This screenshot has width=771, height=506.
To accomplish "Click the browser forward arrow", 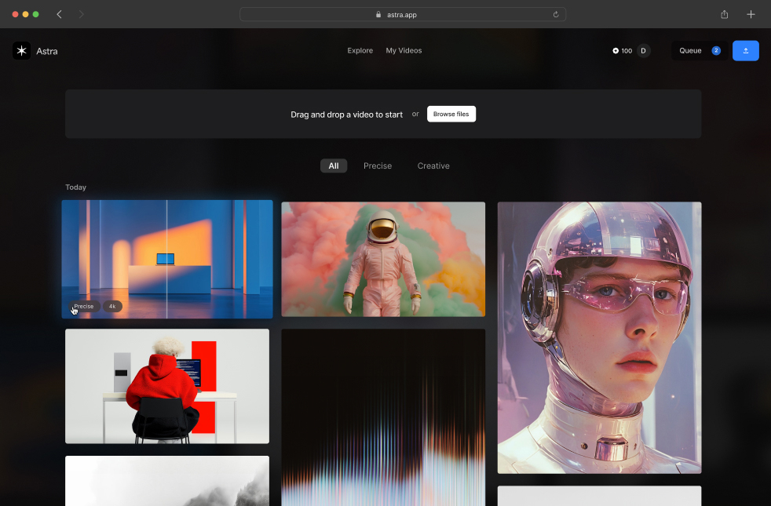I will pos(81,14).
